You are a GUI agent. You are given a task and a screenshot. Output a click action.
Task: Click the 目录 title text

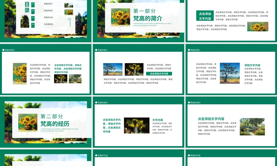point(27,7)
